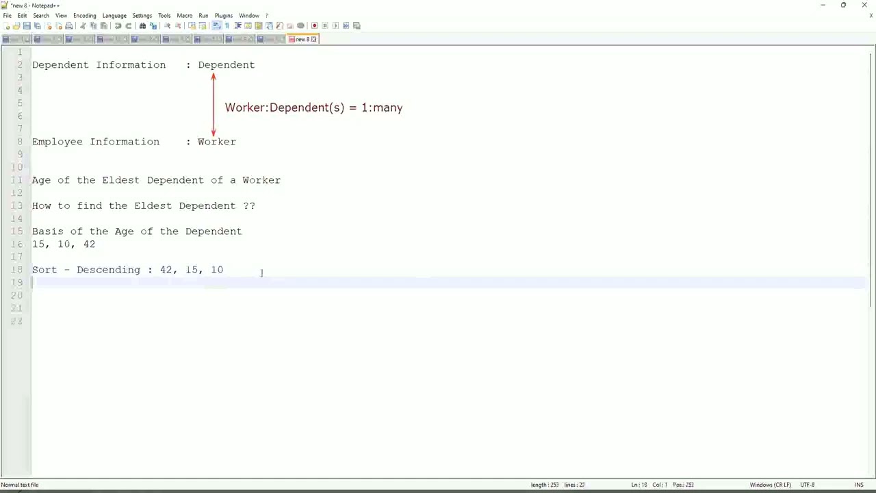Open the Encoding menu
876x493 pixels.
[85, 15]
